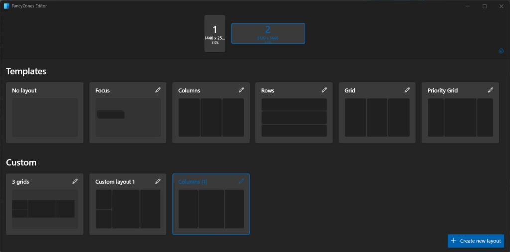510x252 pixels.
Task: Select the Columns (1) layout preview
Action: click(x=211, y=209)
